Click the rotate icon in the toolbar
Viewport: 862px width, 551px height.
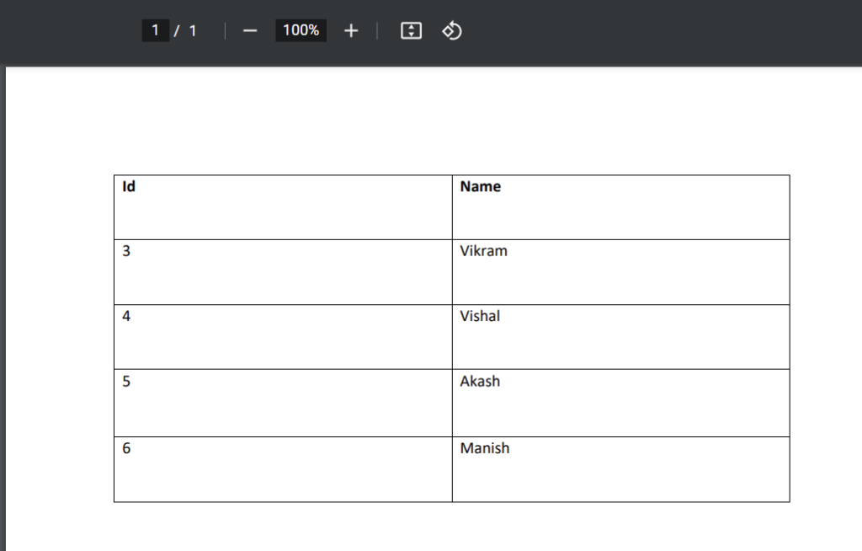tap(451, 30)
